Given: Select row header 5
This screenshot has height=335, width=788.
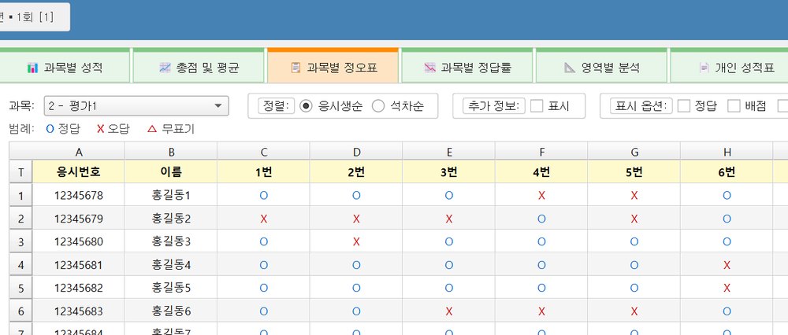Looking at the screenshot, I should [21, 287].
